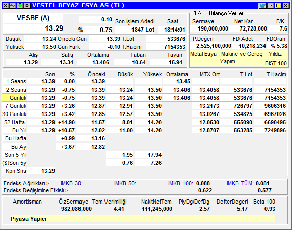
Task: Click the Son 5 Yıl high value 17.94
Action: point(154,155)
